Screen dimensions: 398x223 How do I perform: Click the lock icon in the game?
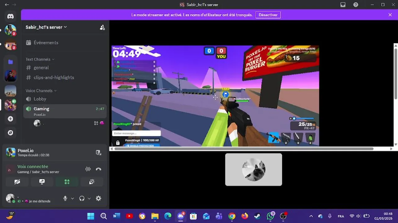pyautogui.click(x=118, y=142)
